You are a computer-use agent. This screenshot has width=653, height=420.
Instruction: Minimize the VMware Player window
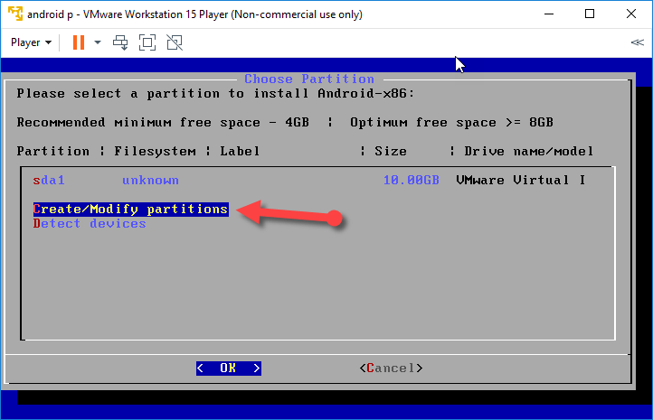pyautogui.click(x=548, y=14)
